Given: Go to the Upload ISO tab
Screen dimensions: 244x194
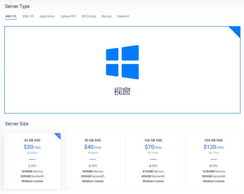Looking at the screenshot, I should tap(68, 16).
